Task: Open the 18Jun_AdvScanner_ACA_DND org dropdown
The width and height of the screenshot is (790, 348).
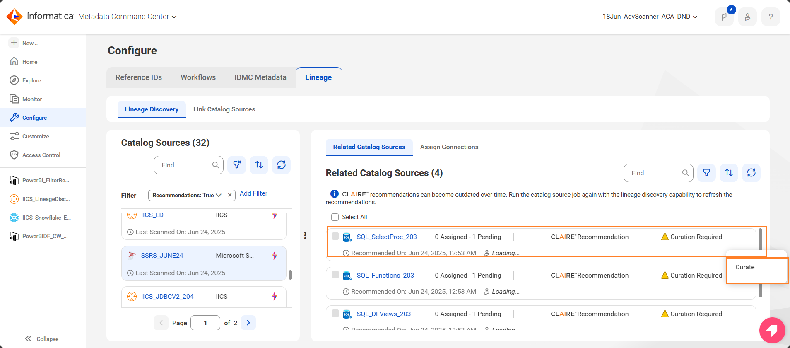Action: pyautogui.click(x=650, y=17)
